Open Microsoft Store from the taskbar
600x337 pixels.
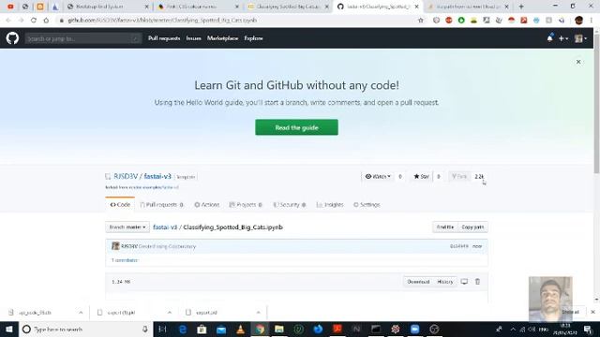(202, 329)
